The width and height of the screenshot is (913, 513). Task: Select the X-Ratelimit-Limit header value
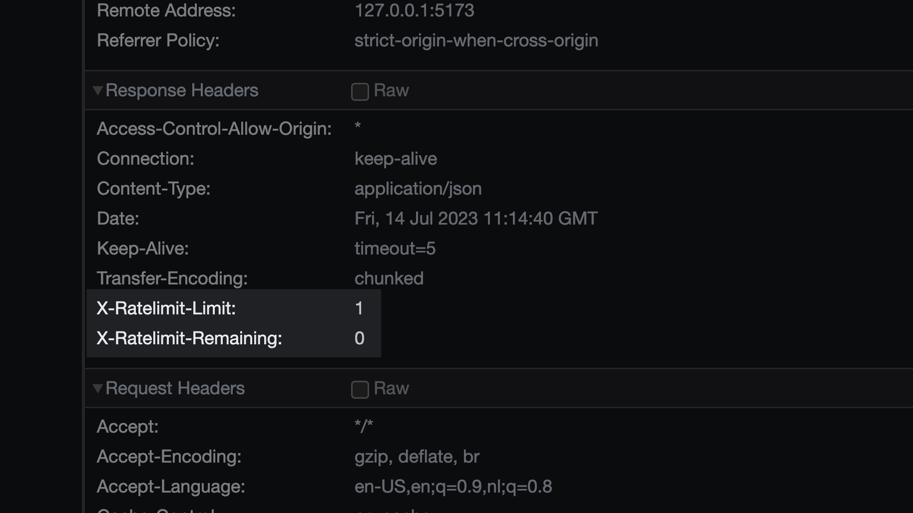point(359,308)
